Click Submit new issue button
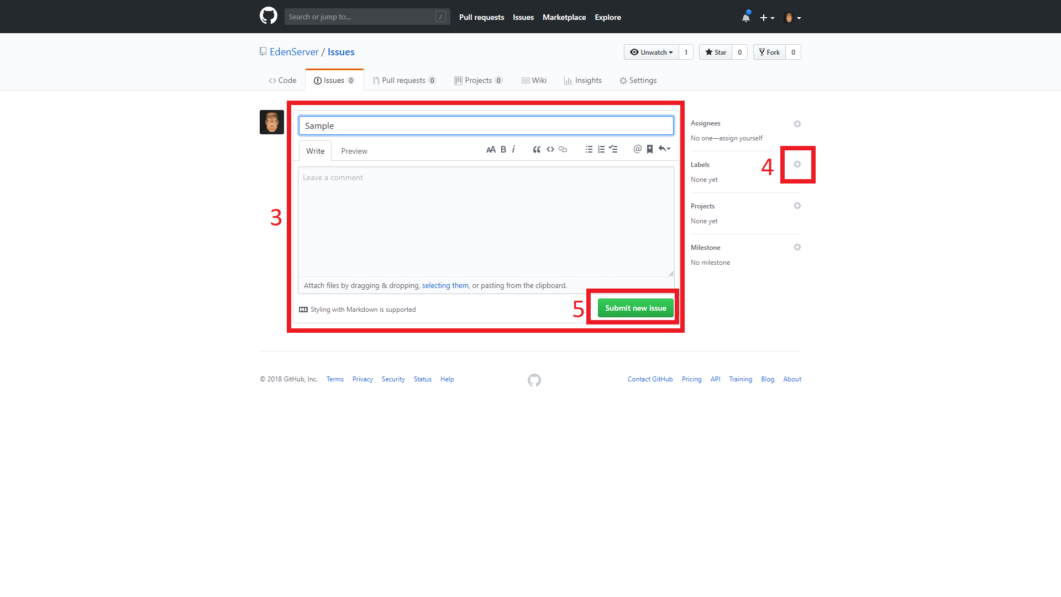 (635, 308)
